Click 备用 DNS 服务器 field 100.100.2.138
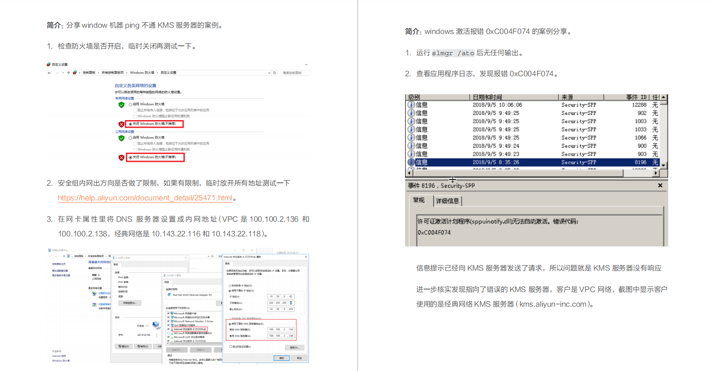 (281, 336)
